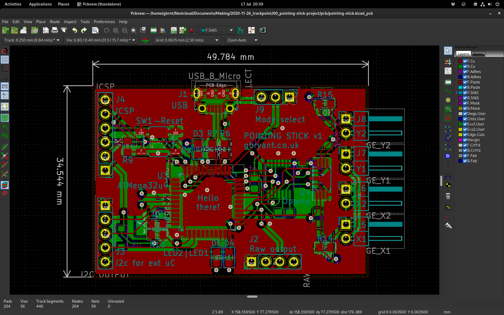Toggle Layers Manager visibility button
Screen dimensions: 504x315
tap(5, 185)
